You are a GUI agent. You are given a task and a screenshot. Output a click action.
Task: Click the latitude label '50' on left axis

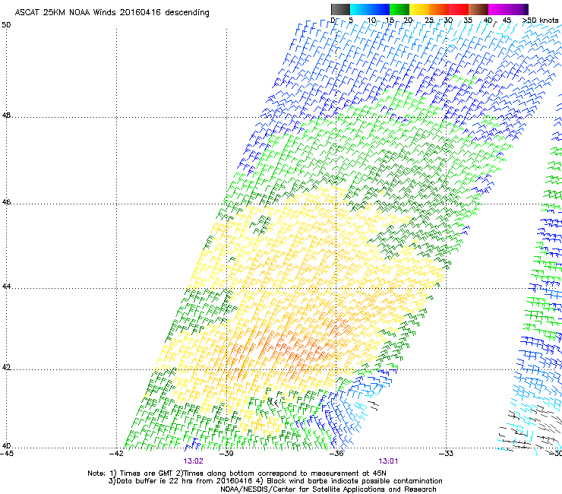click(6, 25)
